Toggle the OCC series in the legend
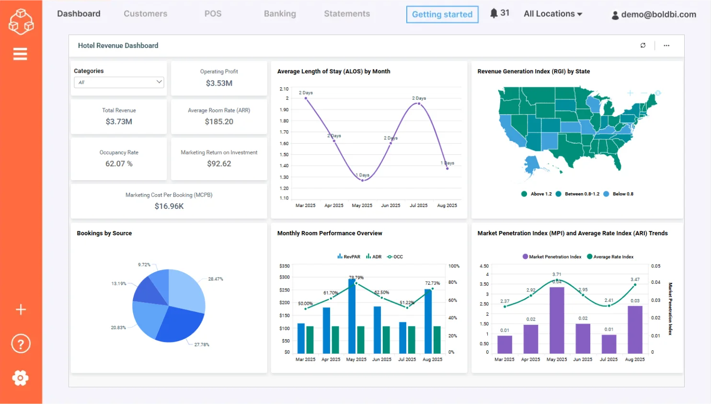Image resolution: width=711 pixels, height=404 pixels. [395, 256]
